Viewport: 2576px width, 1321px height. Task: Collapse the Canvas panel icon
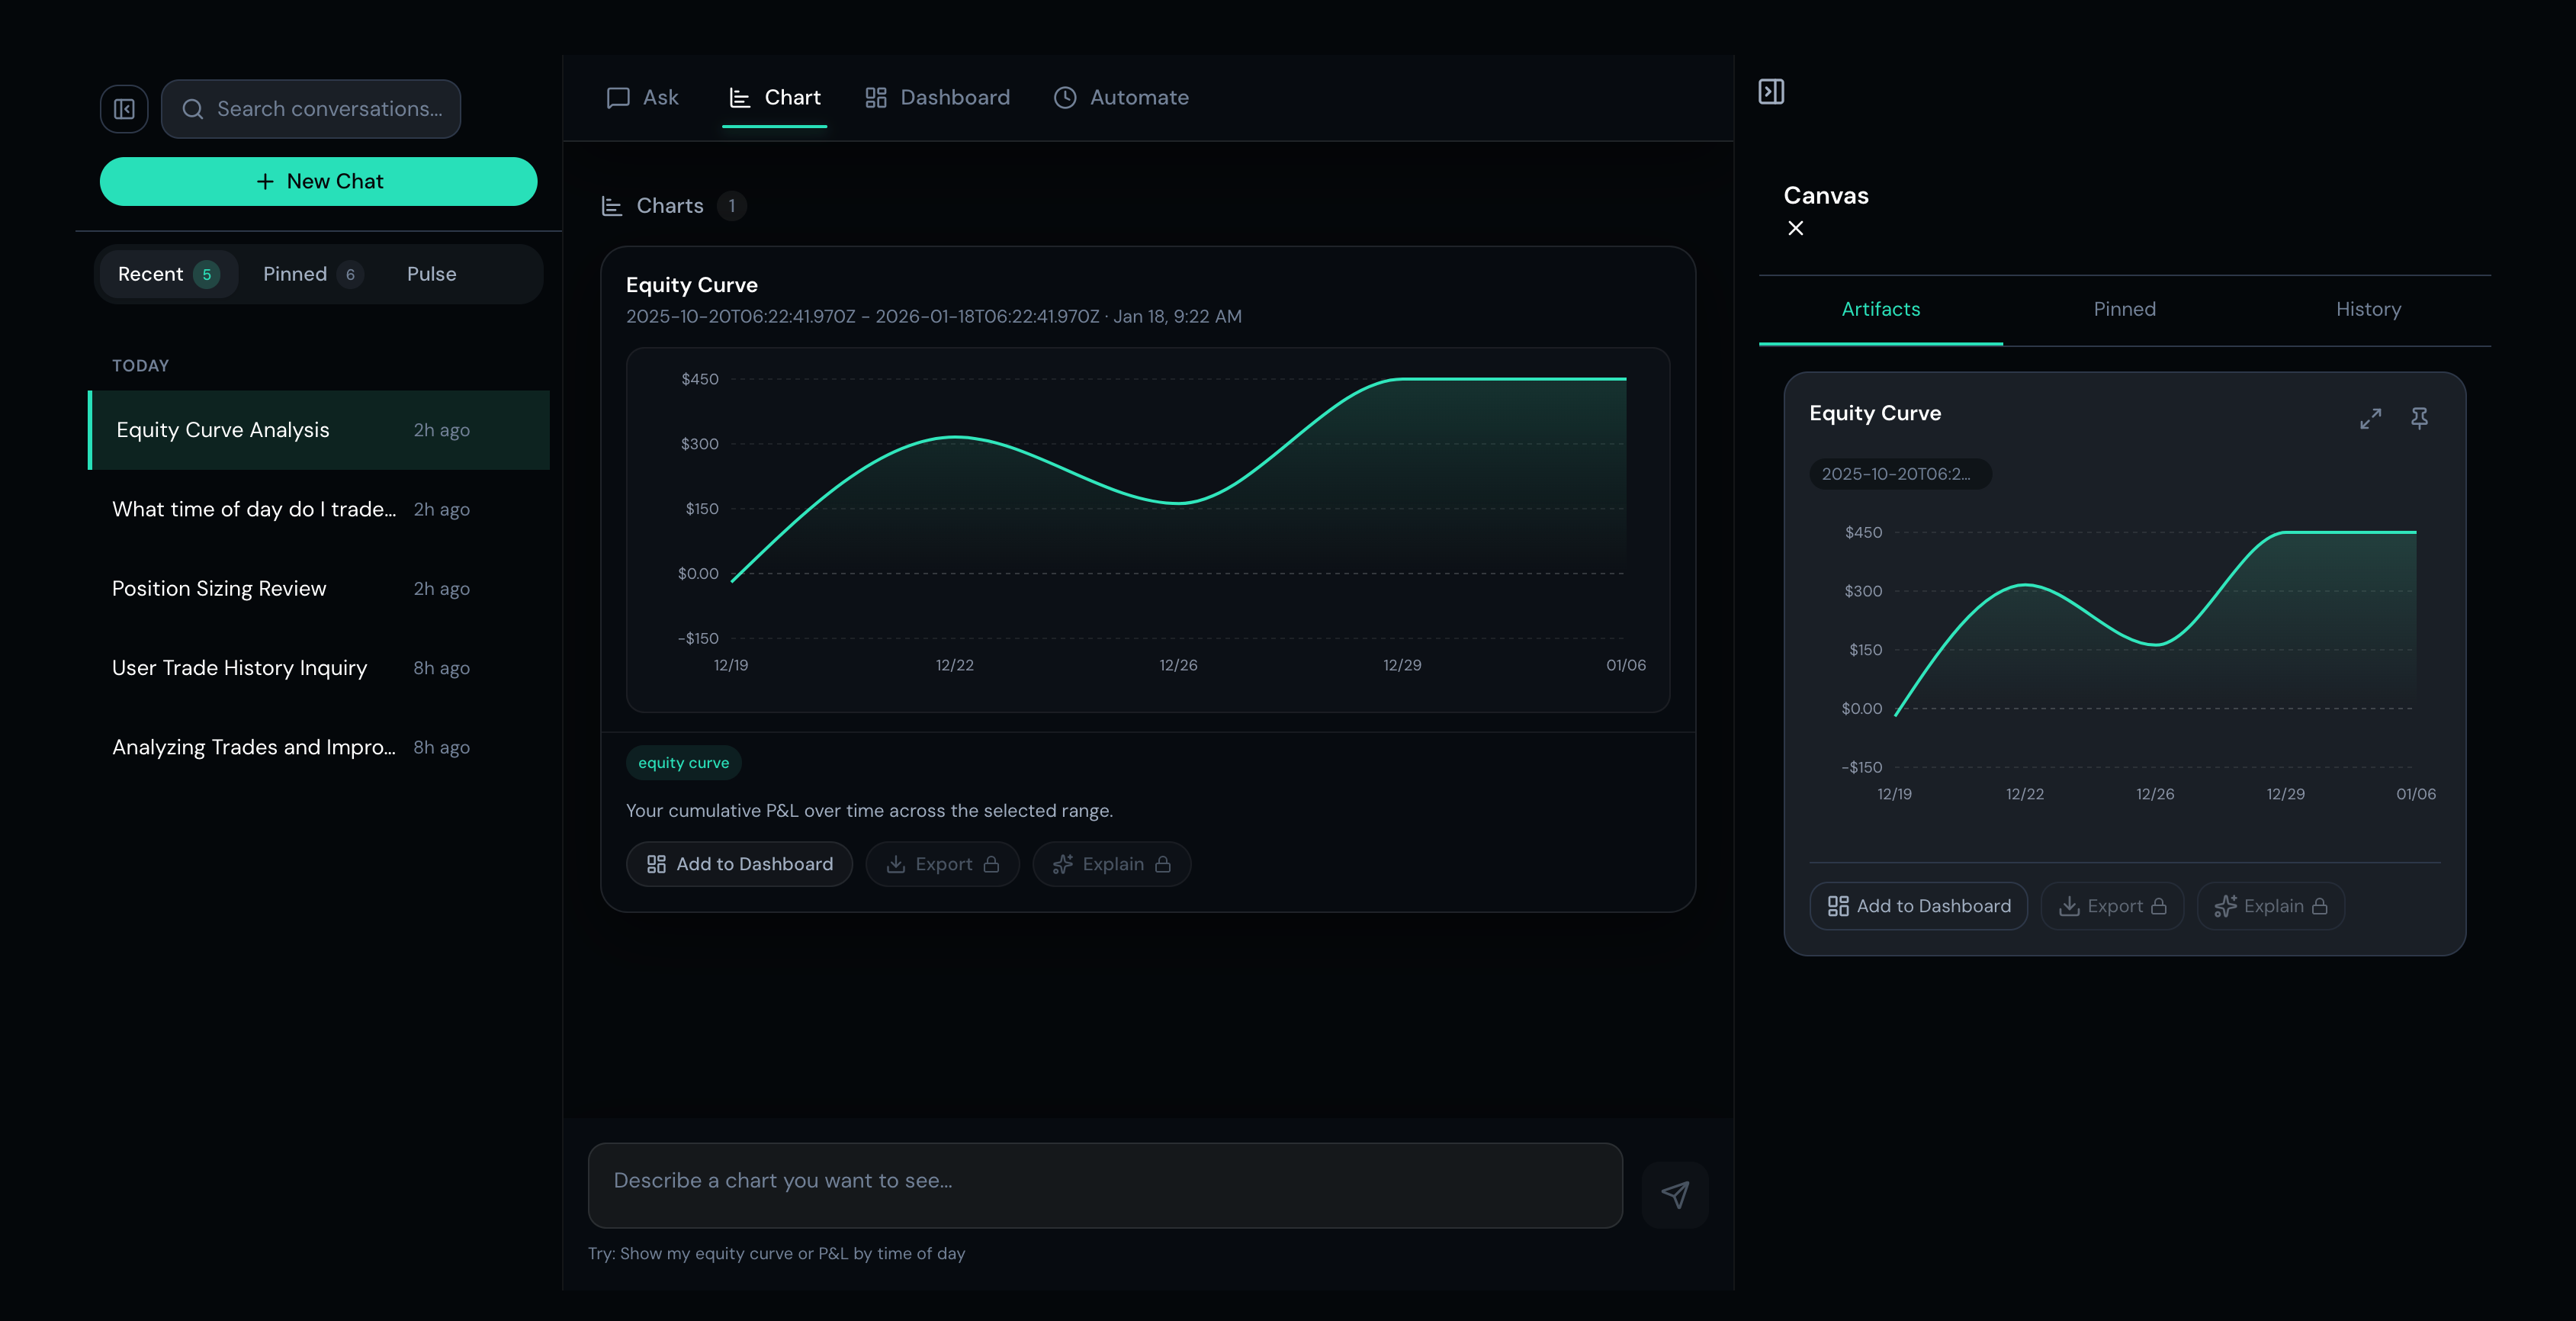pyautogui.click(x=1770, y=92)
